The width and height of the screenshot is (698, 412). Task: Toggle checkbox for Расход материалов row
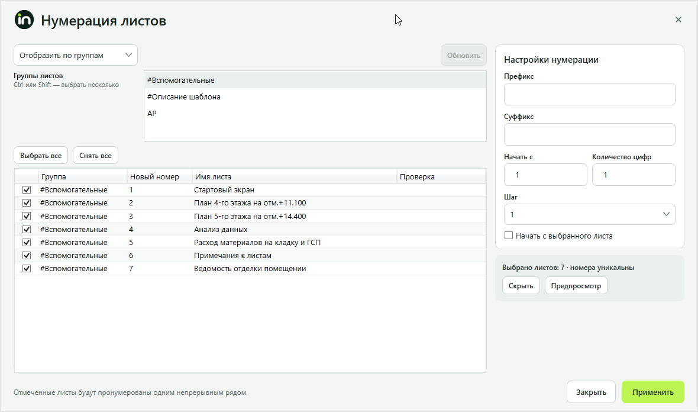(x=27, y=242)
